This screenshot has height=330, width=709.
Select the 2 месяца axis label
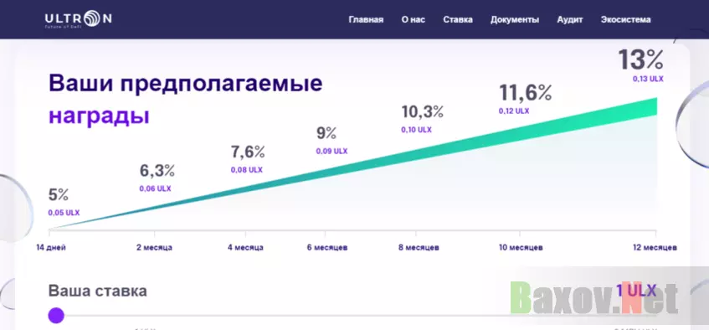(x=155, y=248)
